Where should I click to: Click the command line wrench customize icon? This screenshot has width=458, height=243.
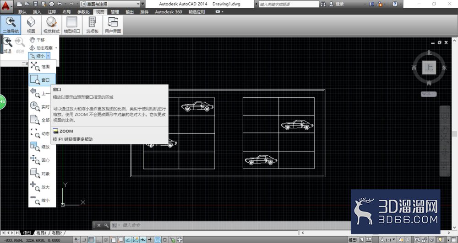(106, 225)
